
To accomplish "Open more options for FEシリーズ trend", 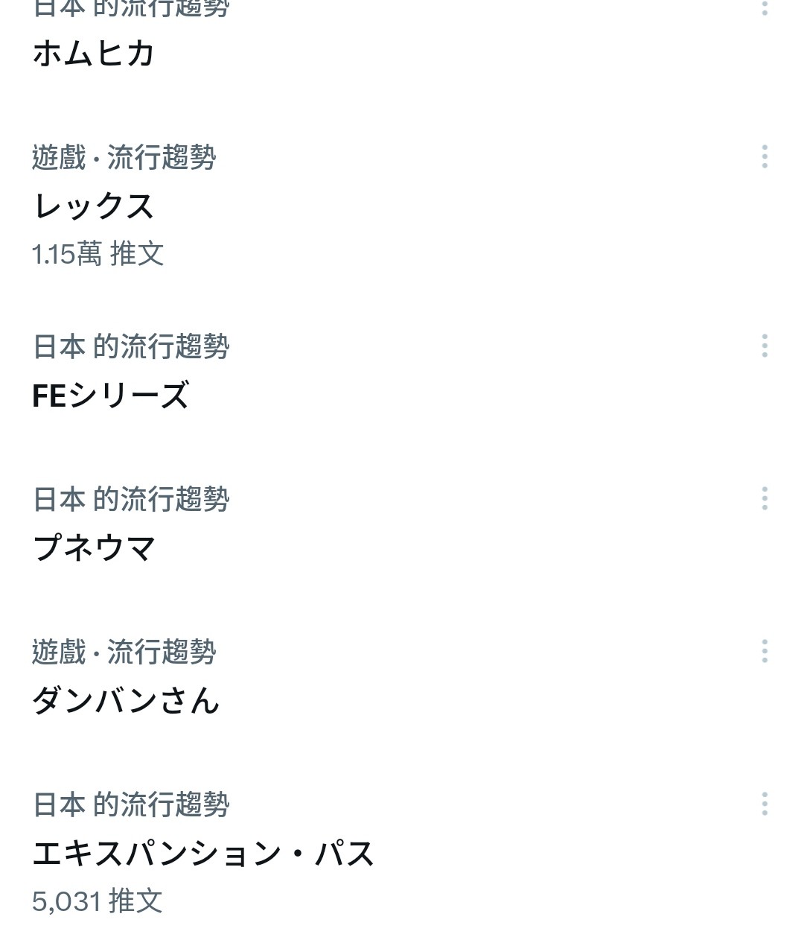I will (x=765, y=346).
